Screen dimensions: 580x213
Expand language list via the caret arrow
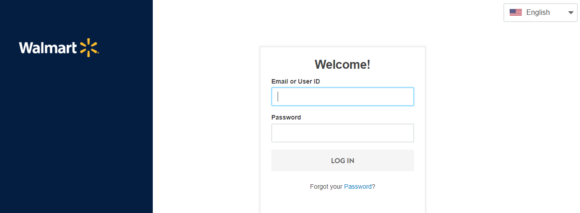(x=571, y=13)
